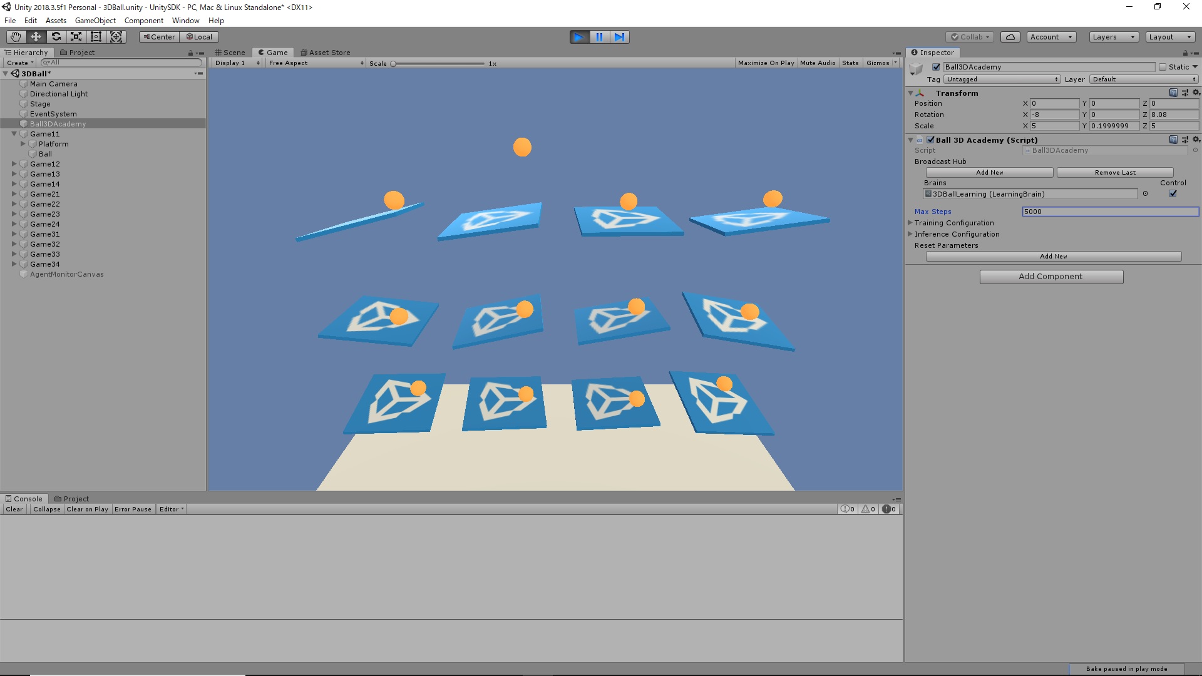
Task: Expand Training Configuration foldout
Action: tap(911, 223)
